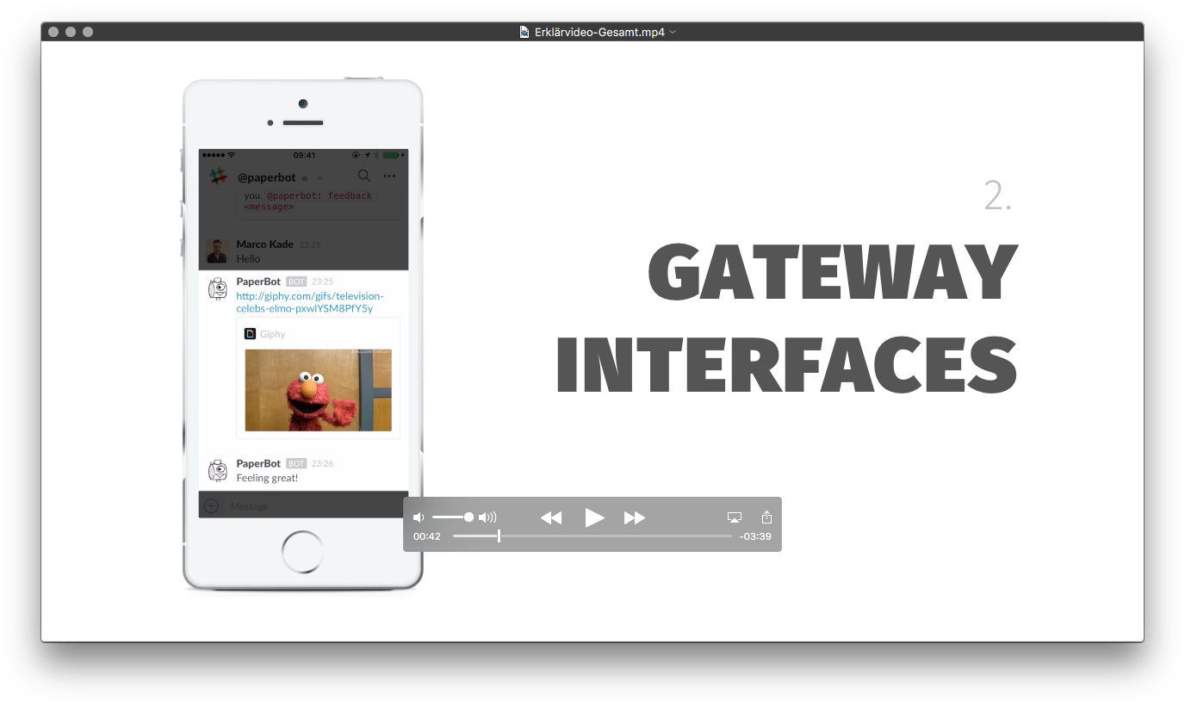Click the rewind button
This screenshot has width=1185, height=706.
550,517
